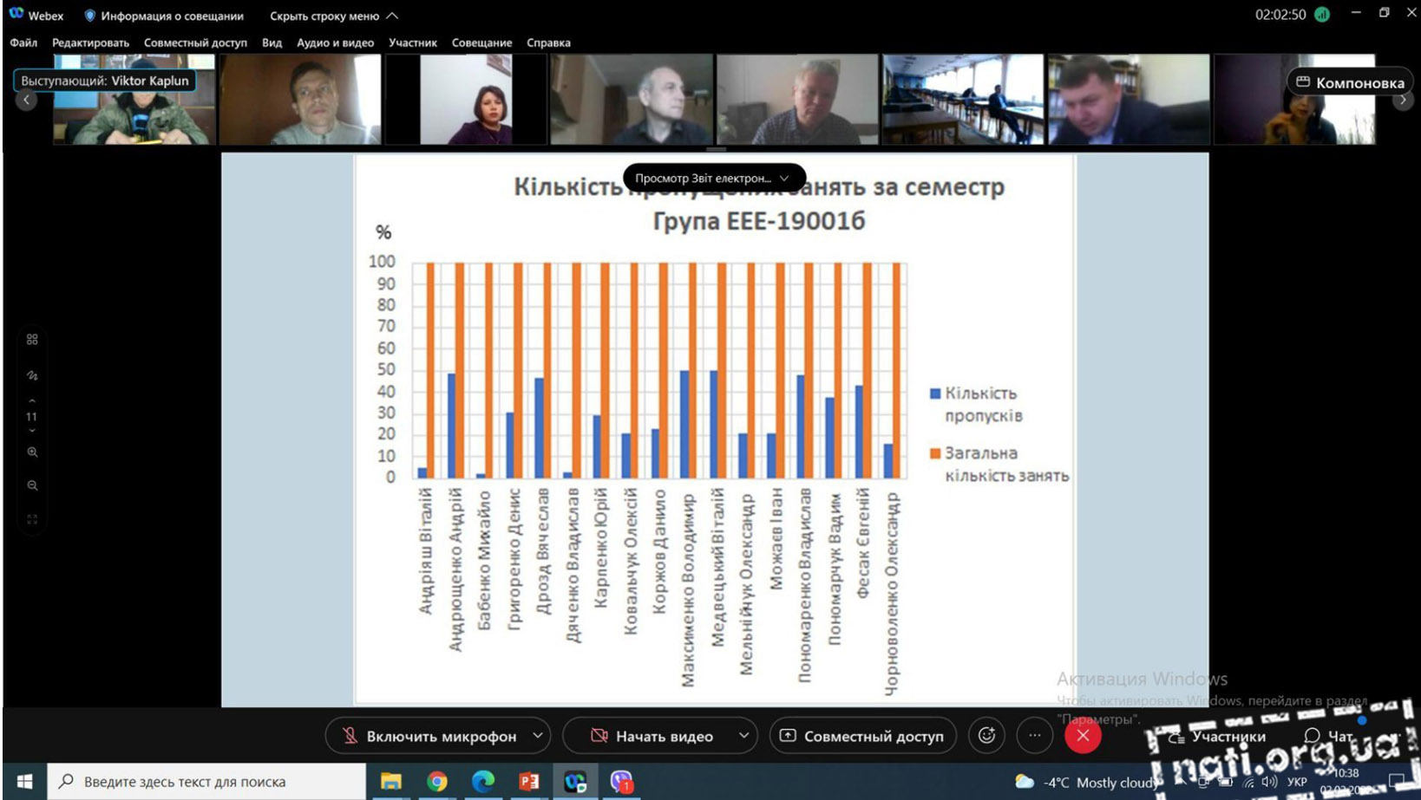The width and height of the screenshot is (1421, 800).
Task: Zoom out on shared content
Action: (32, 486)
